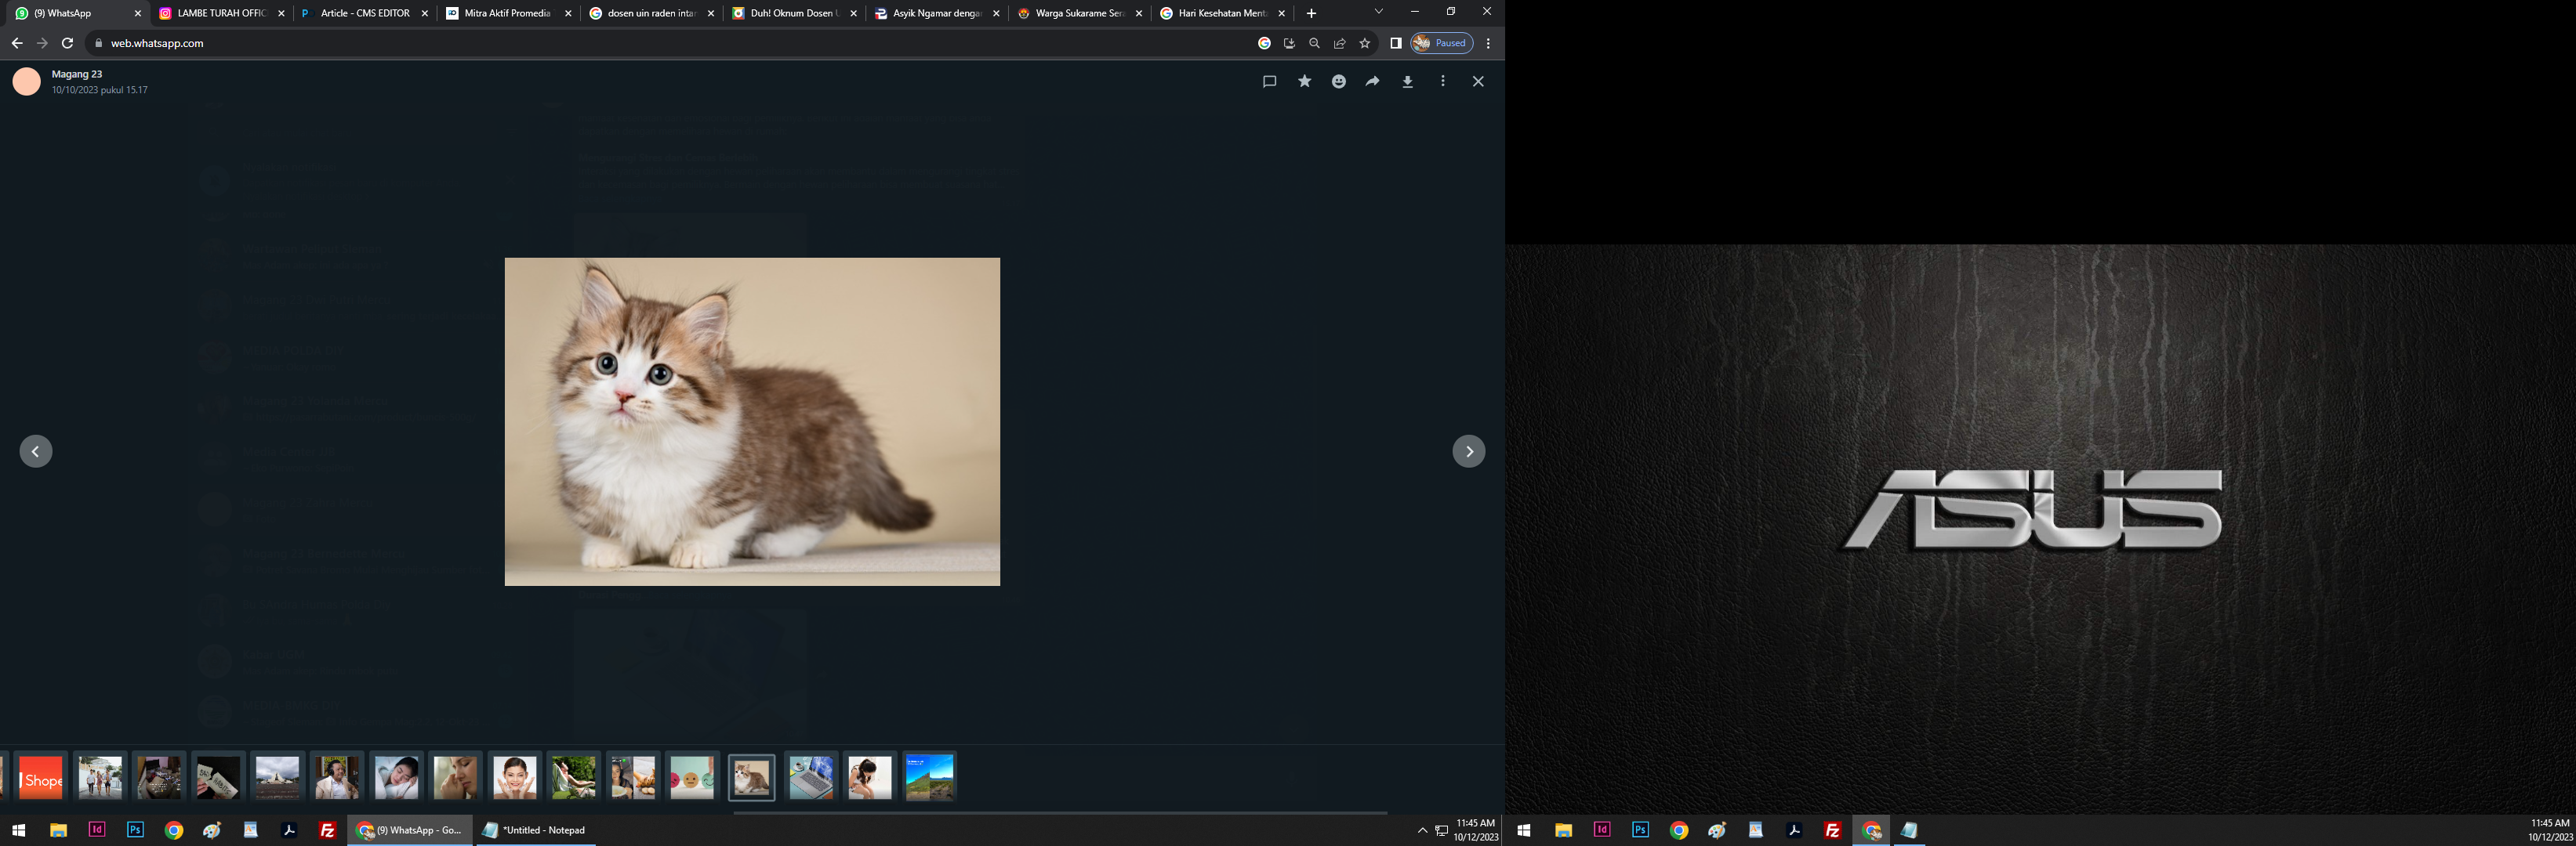
Task: Open a new browser tab
Action: click(x=1311, y=13)
